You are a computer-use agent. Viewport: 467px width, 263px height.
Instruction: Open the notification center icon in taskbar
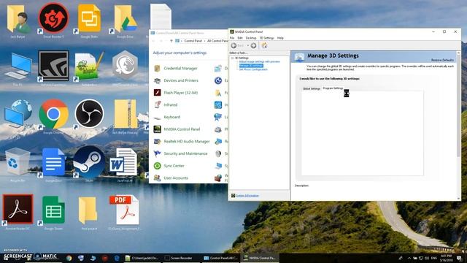tap(460, 258)
